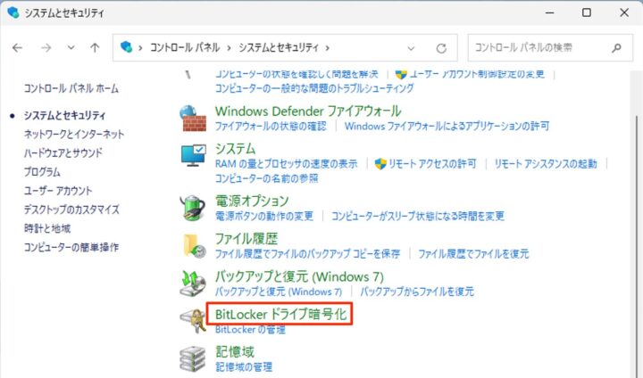Click the vertical scrollbar of the list
The width and height of the screenshot is (643, 378).
637,246
